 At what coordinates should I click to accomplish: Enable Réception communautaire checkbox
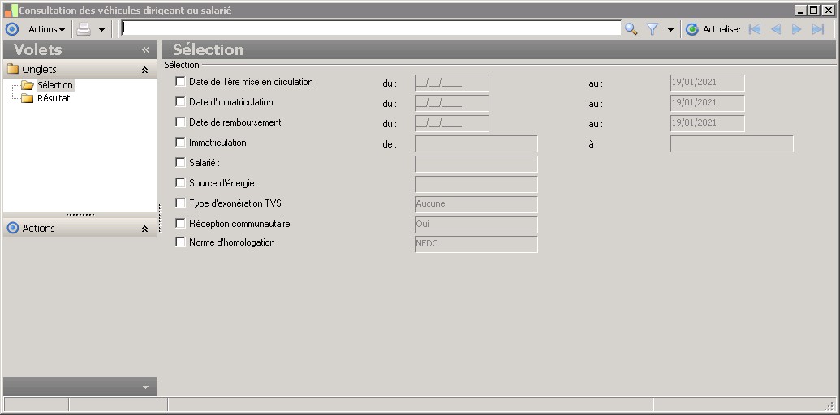(x=180, y=223)
